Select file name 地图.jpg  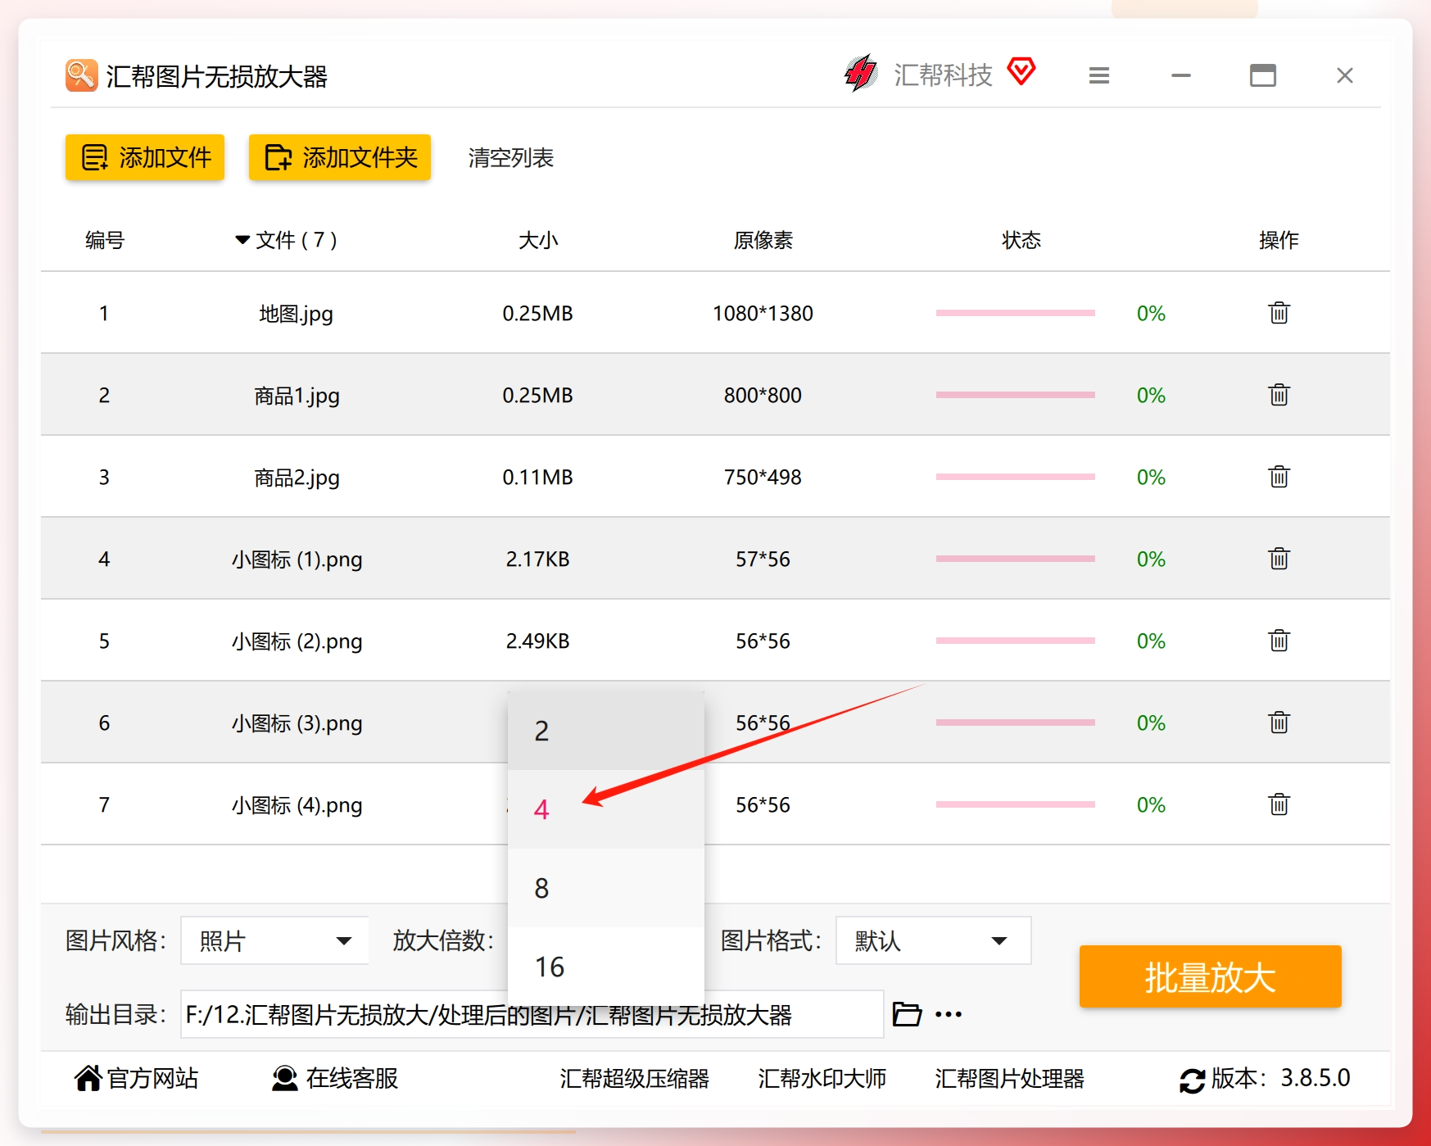click(x=296, y=314)
